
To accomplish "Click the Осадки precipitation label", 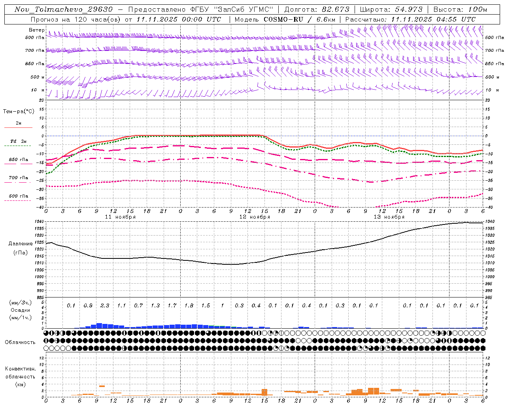I will click(x=21, y=310).
